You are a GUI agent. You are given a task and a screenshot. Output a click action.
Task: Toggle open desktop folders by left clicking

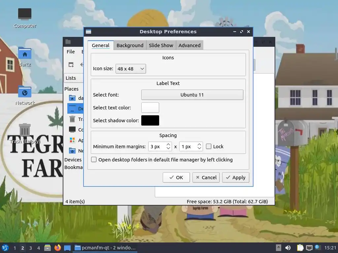tap(94, 160)
